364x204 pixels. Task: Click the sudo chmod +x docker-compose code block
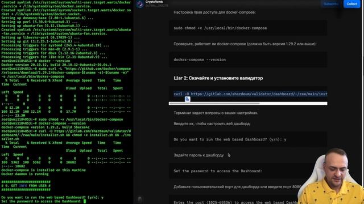pos(248,28)
